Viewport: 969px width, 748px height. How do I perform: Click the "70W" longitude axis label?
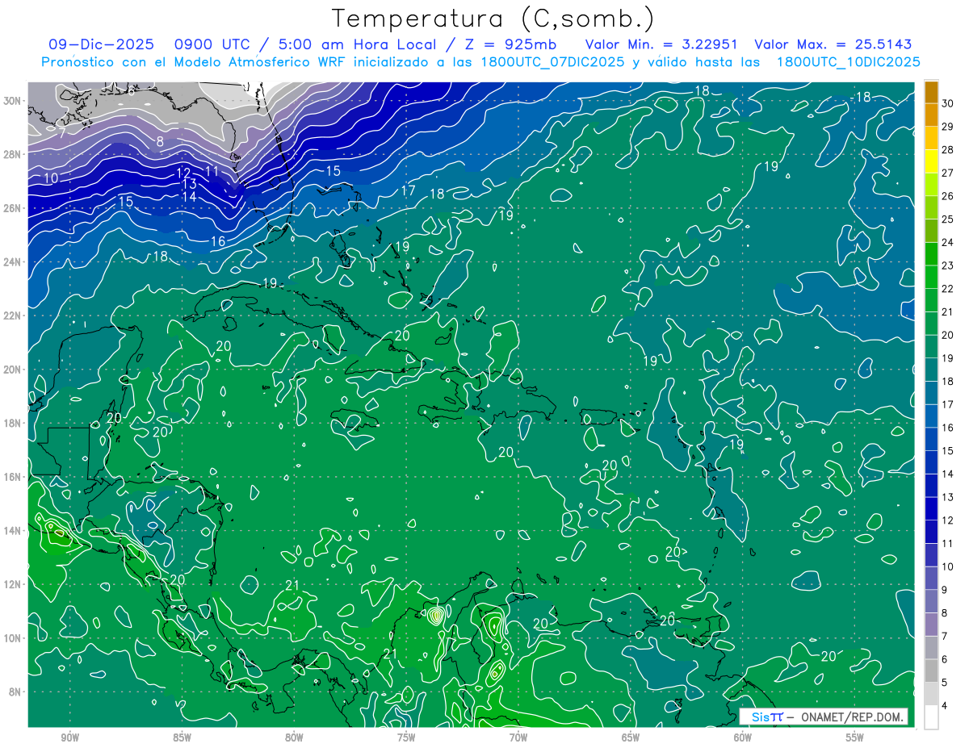(518, 738)
